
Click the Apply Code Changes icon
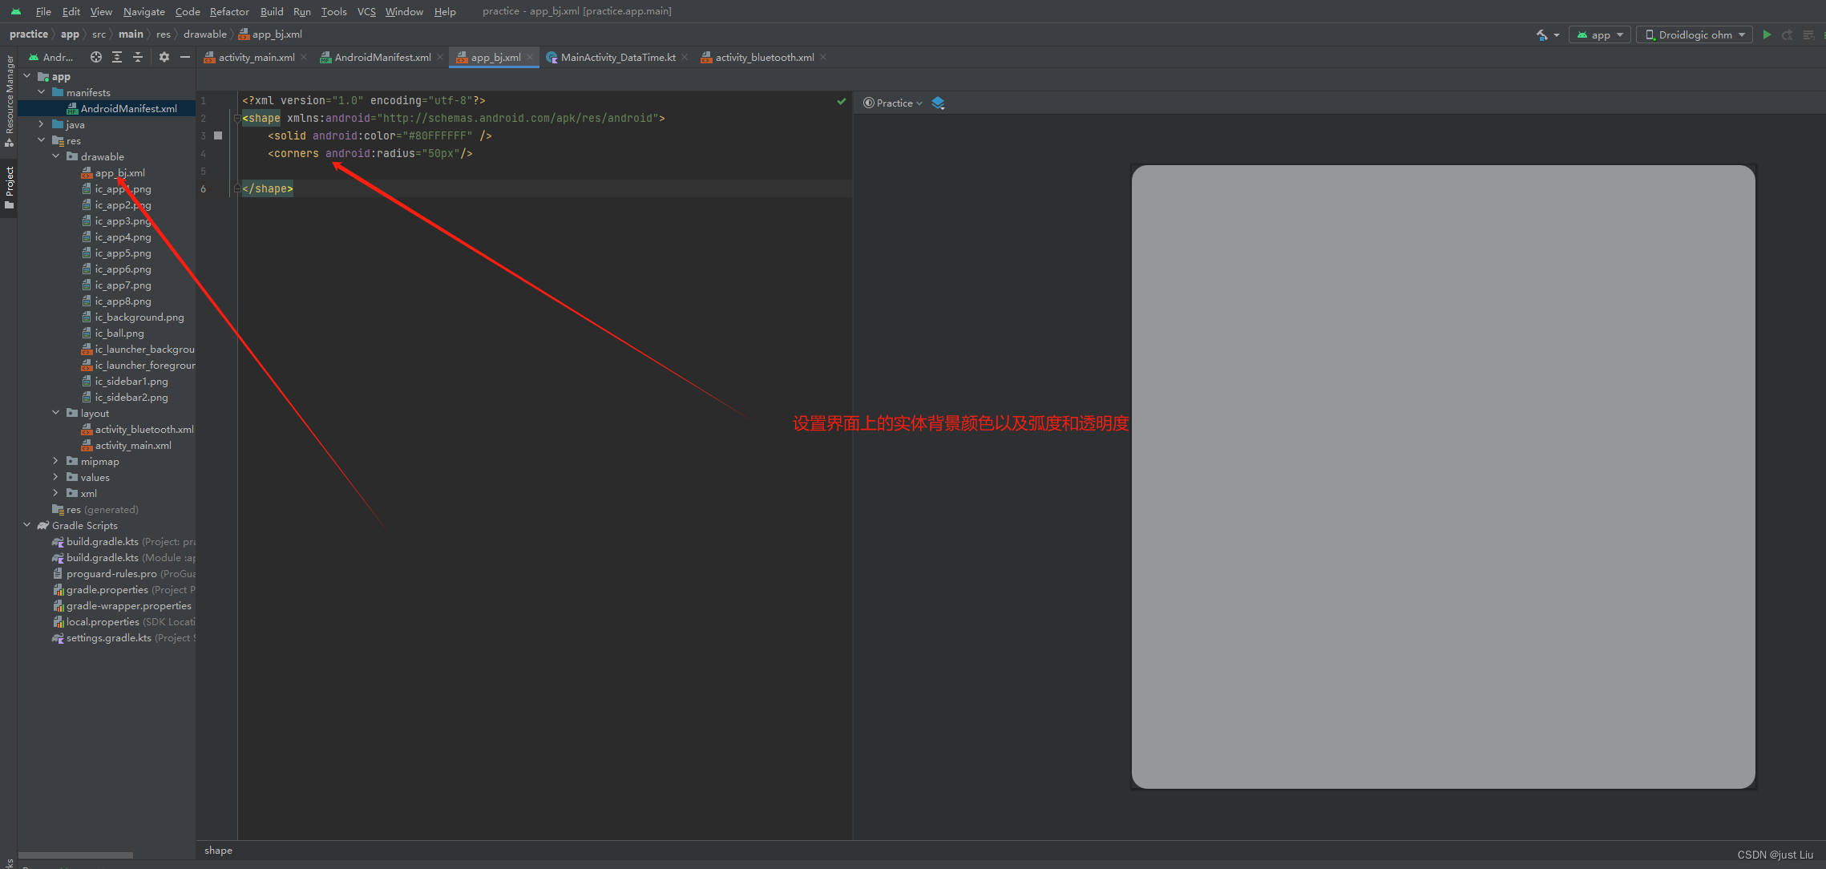click(x=1808, y=34)
